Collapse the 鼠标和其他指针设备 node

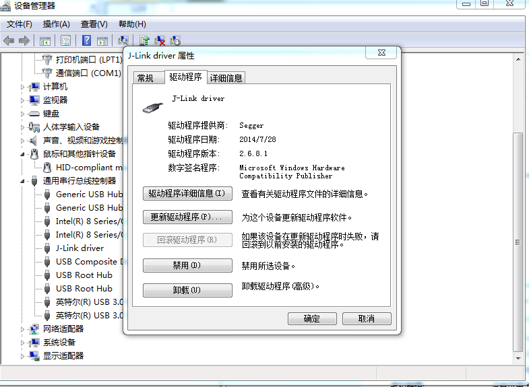point(22,154)
